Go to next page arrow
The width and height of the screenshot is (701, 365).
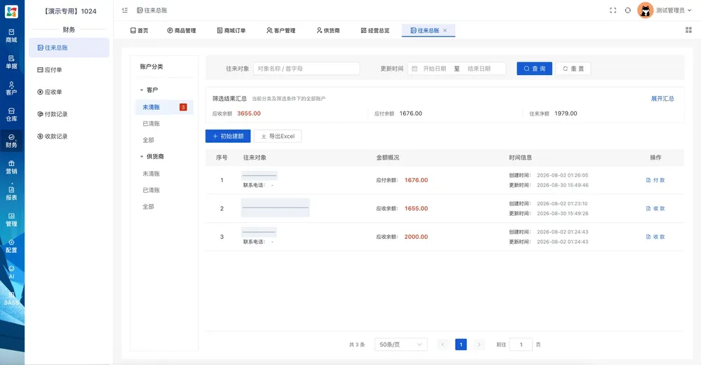point(479,345)
